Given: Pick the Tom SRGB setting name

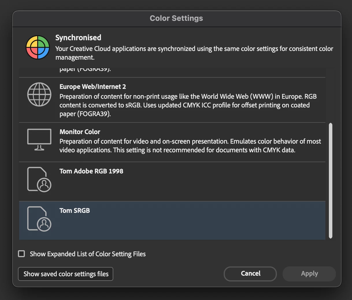Looking at the screenshot, I should tap(75, 211).
